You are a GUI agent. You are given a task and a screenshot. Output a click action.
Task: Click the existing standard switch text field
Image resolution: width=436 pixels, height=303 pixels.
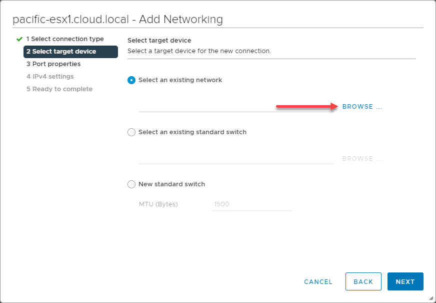click(236, 158)
